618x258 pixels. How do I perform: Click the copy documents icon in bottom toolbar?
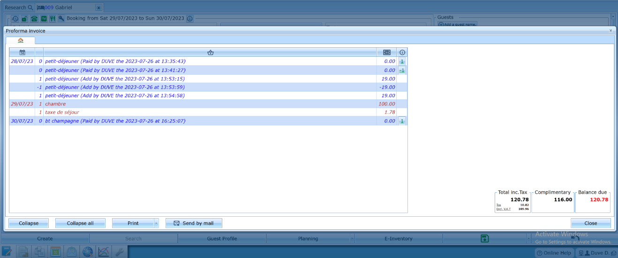tap(39, 252)
